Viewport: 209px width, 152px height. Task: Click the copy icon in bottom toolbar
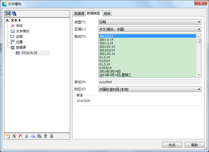pyautogui.click(x=33, y=136)
